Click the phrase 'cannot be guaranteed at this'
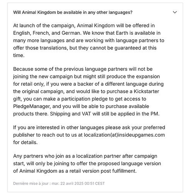Image resolution: width=190 pixels, height=193 pixels. (x=123, y=48)
